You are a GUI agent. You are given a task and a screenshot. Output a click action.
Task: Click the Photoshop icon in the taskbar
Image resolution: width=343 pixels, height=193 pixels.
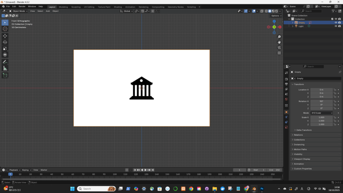262,189
